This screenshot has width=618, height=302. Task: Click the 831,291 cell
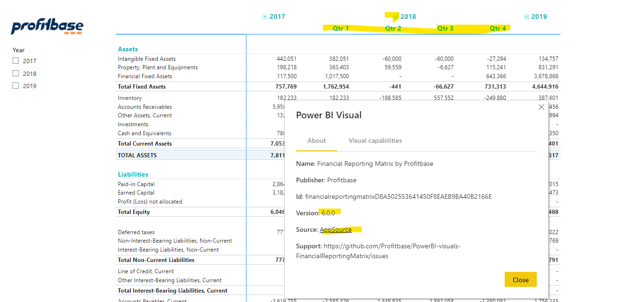pos(549,67)
